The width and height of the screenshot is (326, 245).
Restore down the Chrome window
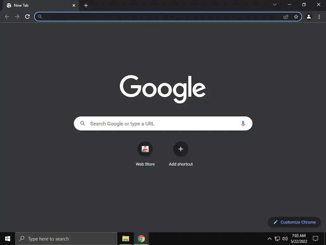pyautogui.click(x=304, y=4)
